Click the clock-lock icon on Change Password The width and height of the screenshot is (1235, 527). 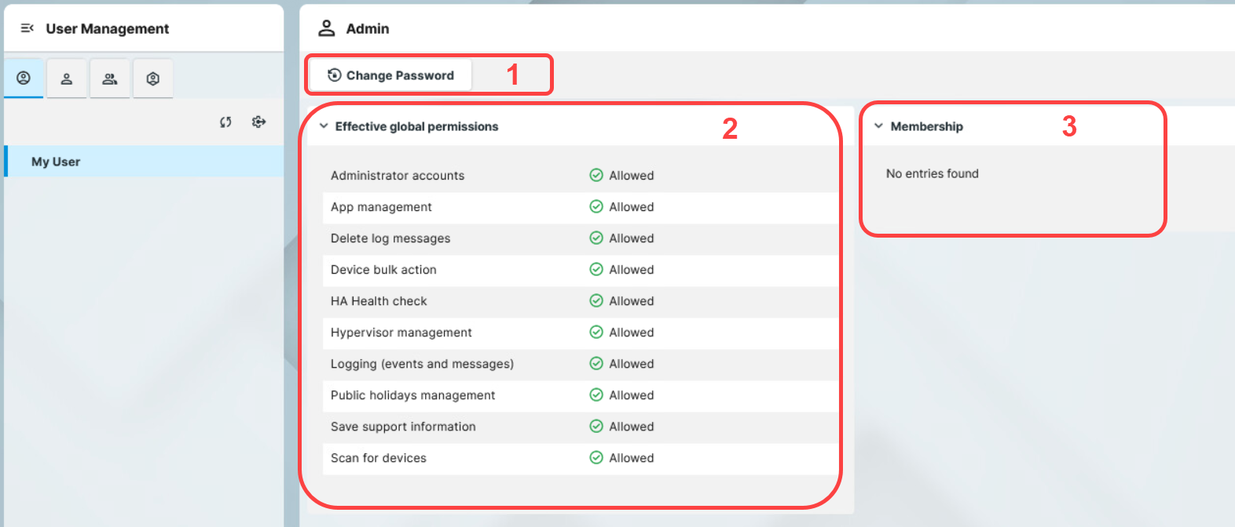click(335, 75)
